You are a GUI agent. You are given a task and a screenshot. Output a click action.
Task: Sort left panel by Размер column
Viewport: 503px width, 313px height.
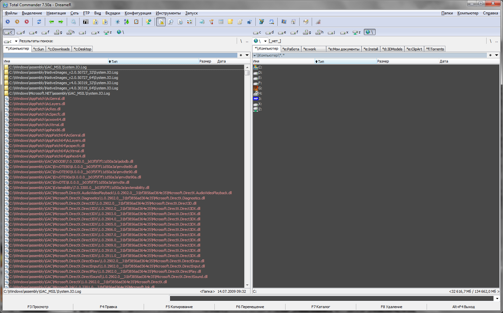207,61
